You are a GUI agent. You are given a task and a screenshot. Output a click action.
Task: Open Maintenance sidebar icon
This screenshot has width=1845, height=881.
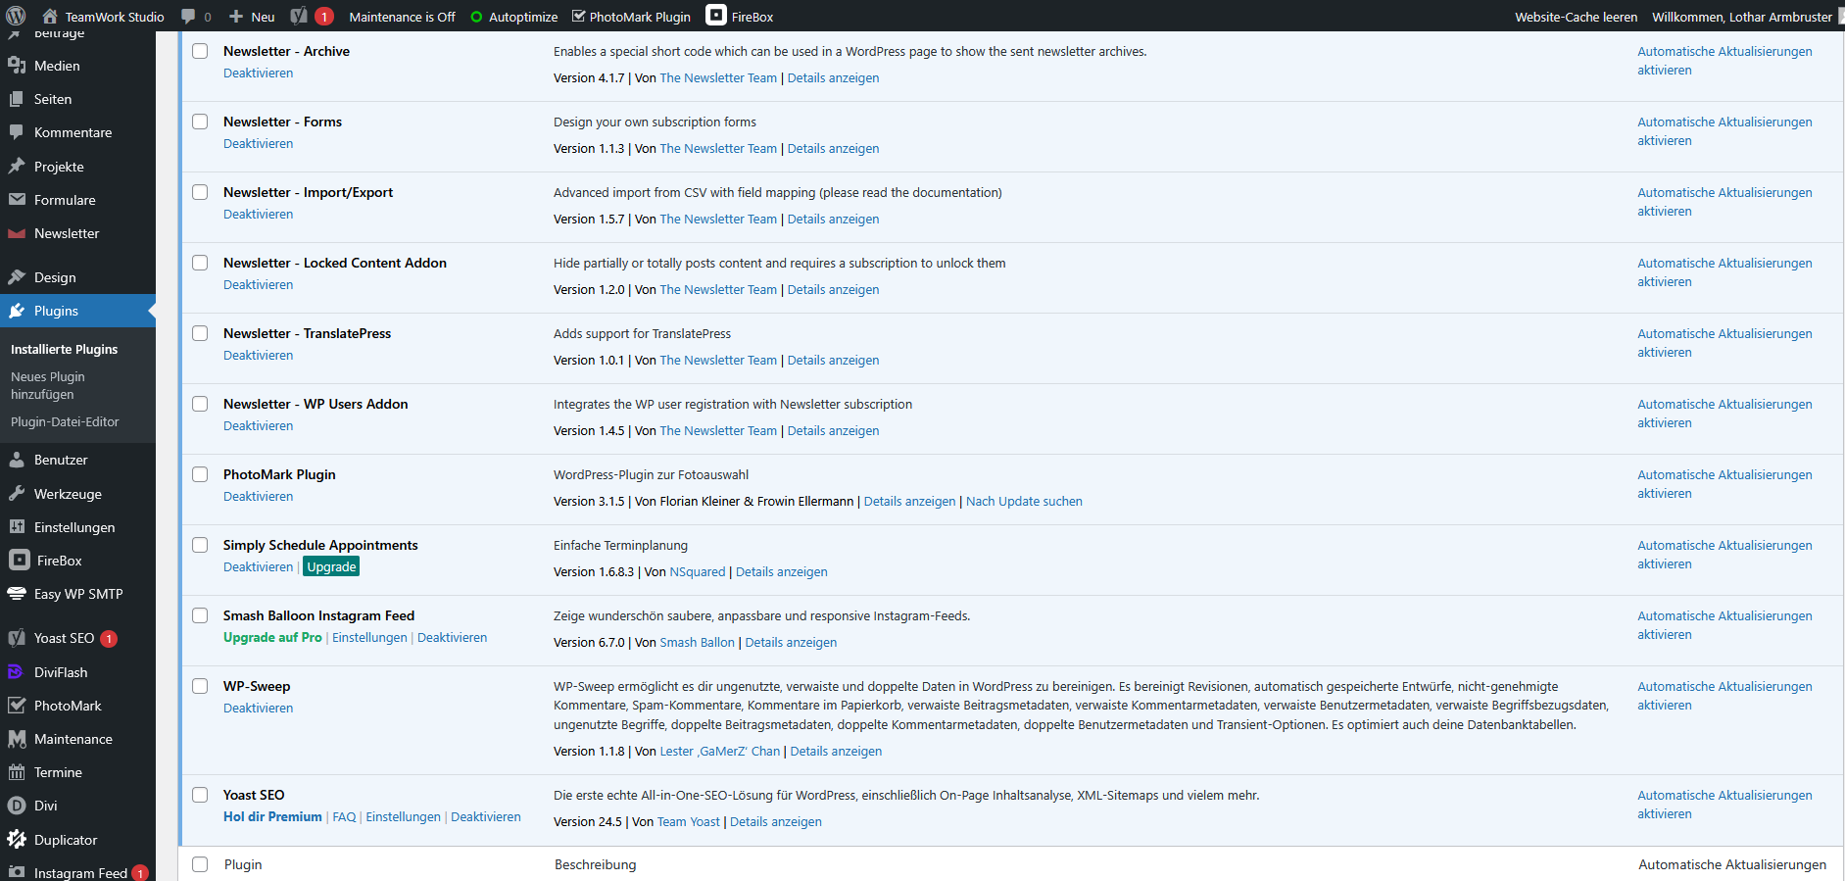tap(17, 739)
